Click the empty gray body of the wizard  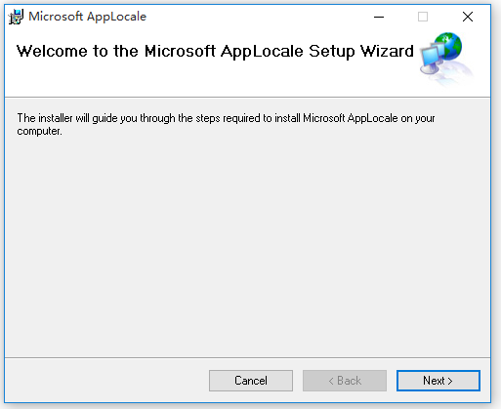(x=247, y=244)
